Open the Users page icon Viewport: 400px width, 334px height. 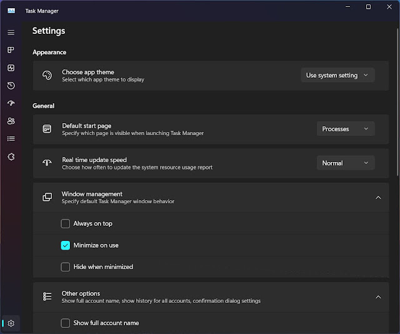(x=11, y=121)
